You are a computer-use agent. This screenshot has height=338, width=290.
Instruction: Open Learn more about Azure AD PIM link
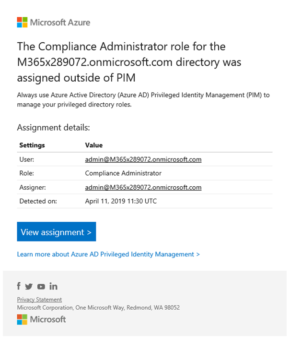pyautogui.click(x=108, y=254)
